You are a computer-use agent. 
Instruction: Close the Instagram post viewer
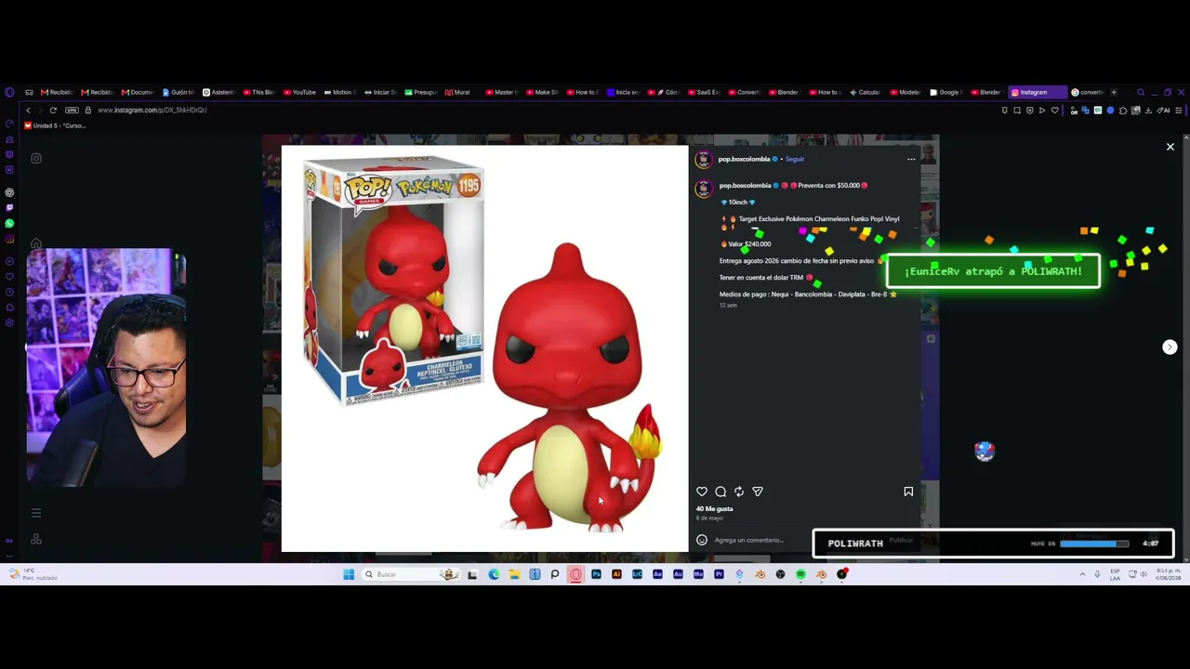pyautogui.click(x=1170, y=147)
